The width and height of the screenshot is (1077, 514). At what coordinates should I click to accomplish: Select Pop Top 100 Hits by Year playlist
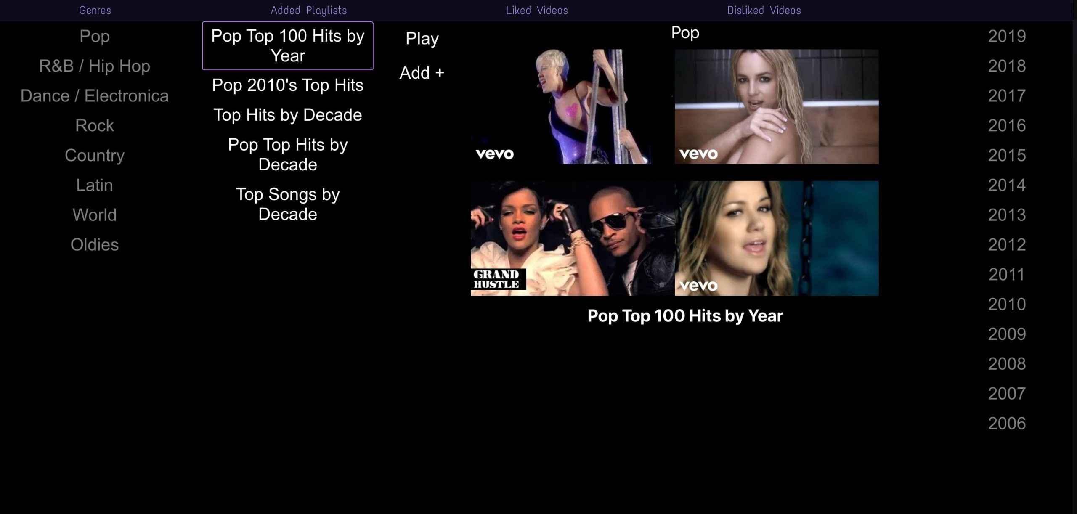(x=288, y=46)
